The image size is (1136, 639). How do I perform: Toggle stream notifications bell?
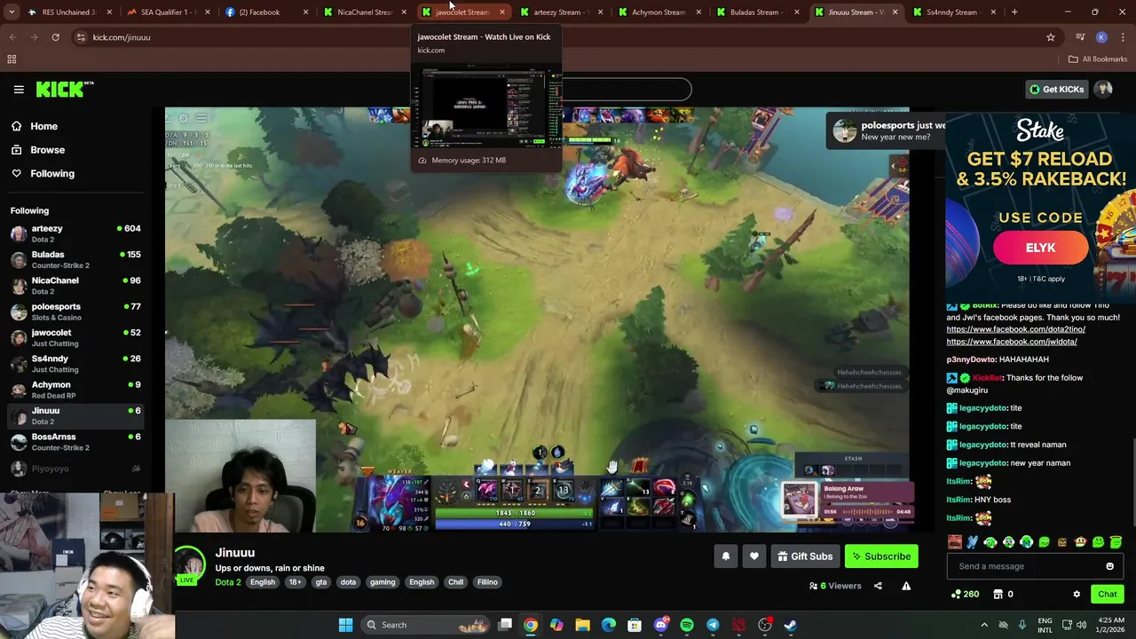725,556
